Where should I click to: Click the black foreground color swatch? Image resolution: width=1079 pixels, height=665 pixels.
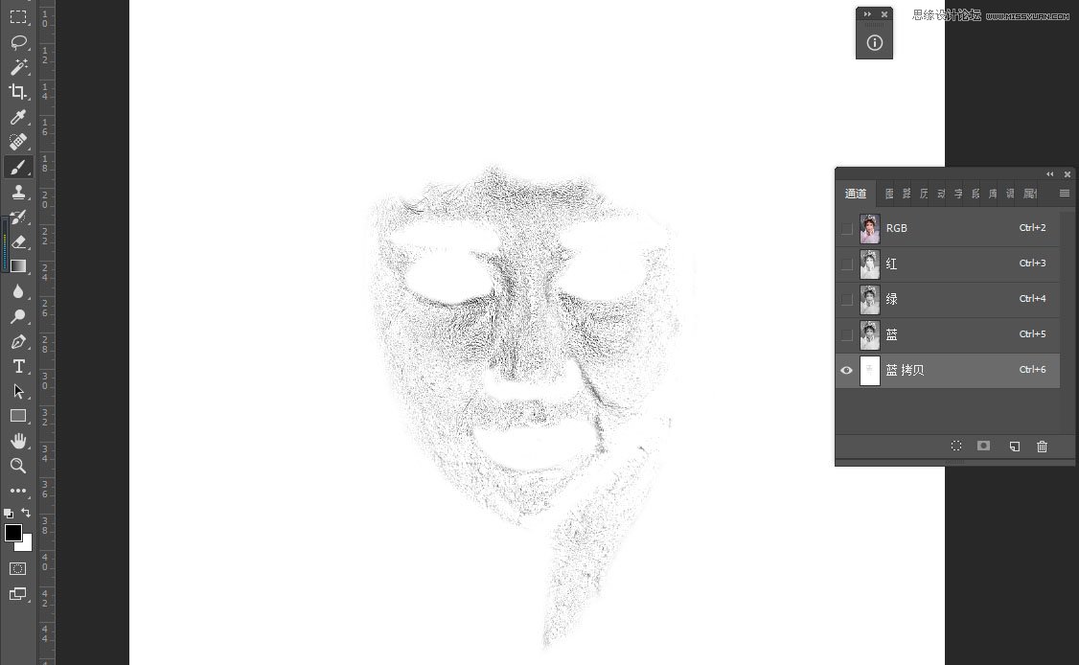point(12,533)
